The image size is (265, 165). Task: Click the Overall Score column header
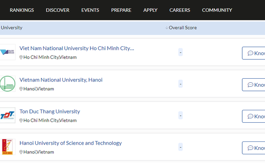click(x=183, y=28)
